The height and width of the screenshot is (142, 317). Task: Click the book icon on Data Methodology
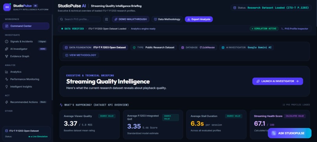(x=155, y=19)
